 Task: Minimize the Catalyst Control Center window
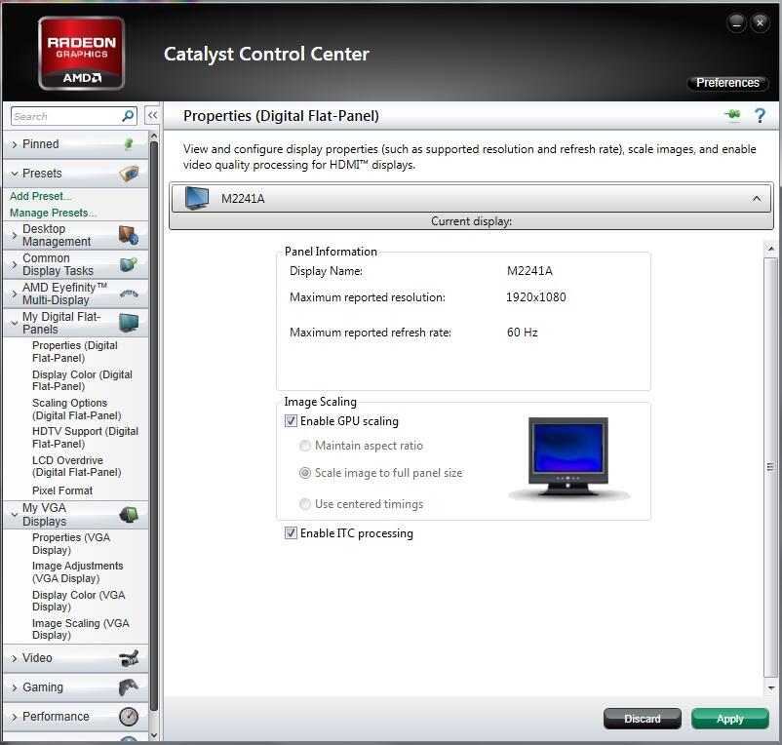736,23
